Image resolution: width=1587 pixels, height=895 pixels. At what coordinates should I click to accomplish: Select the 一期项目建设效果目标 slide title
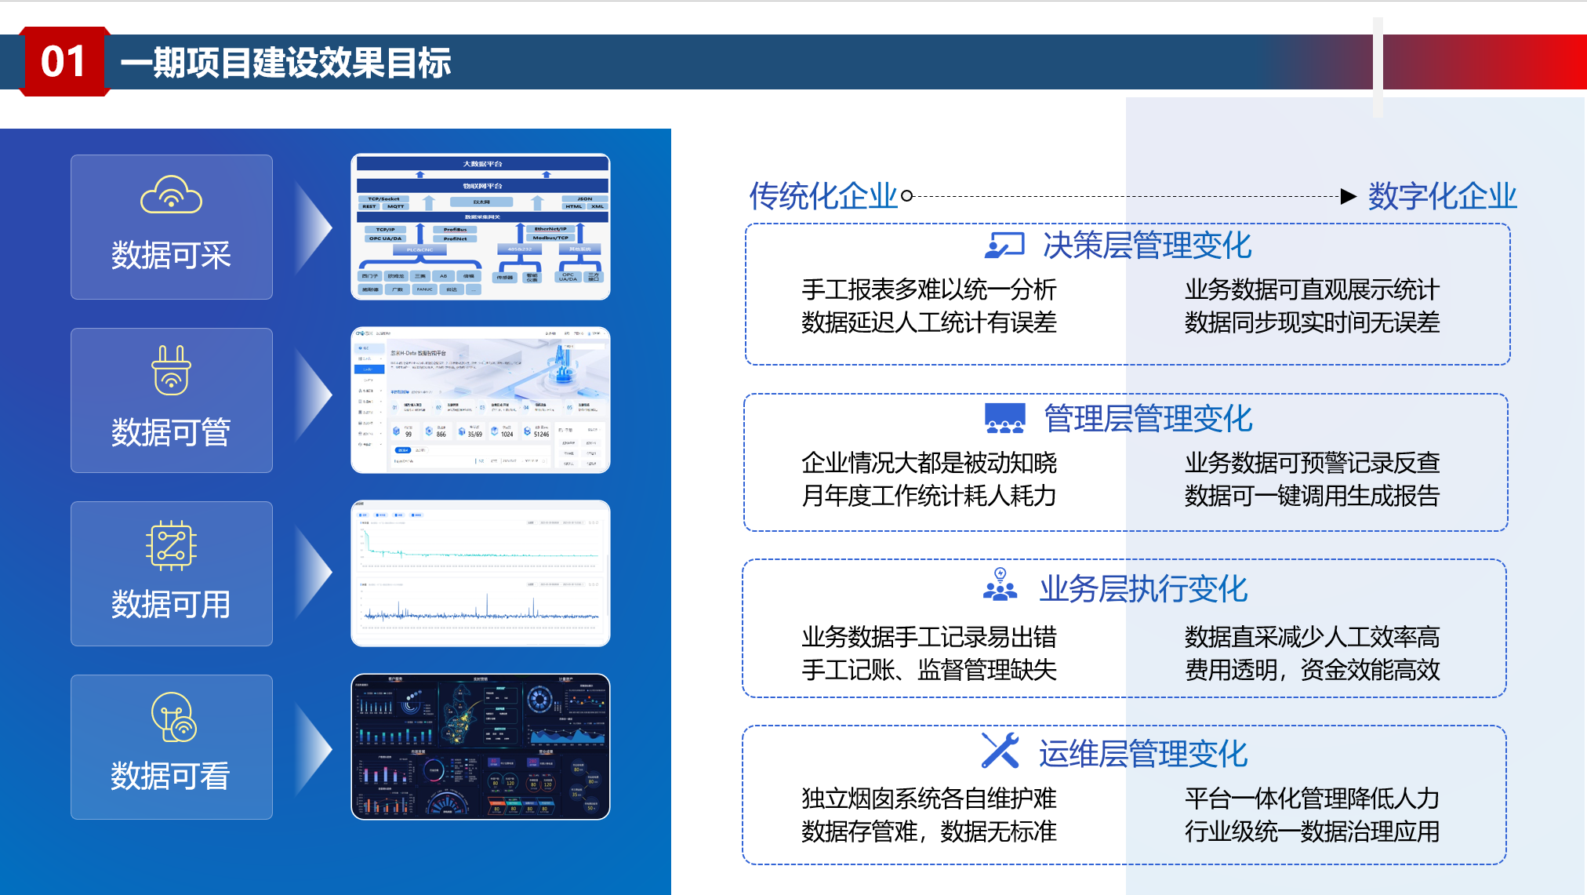click(x=285, y=63)
